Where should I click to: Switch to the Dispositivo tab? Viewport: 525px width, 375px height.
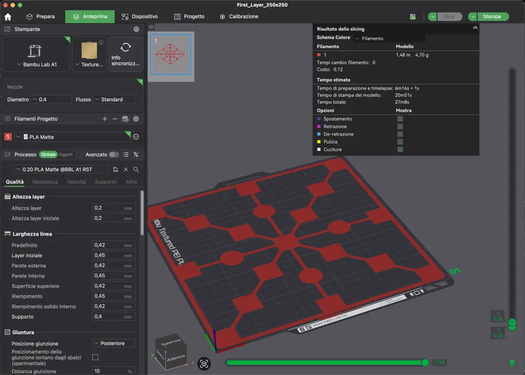pos(140,17)
